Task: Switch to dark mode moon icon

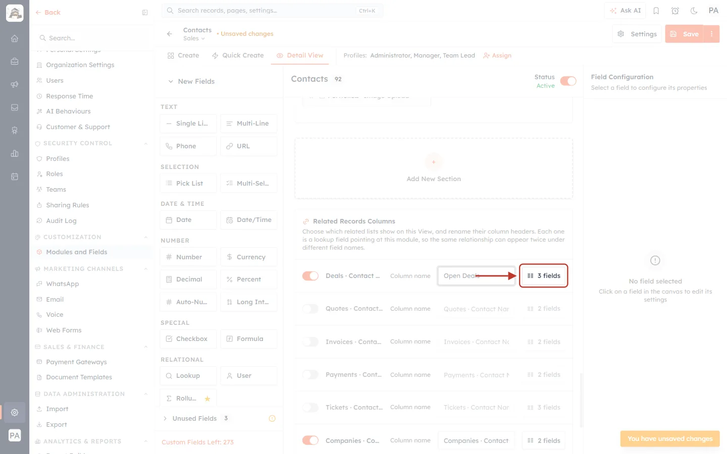Action: point(694,11)
